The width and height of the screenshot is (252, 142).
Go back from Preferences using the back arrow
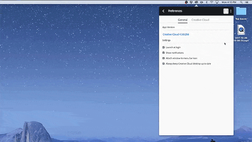164,11
